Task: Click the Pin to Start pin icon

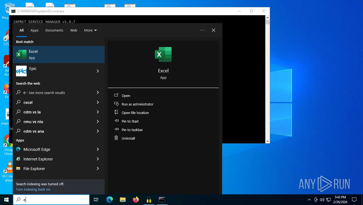Action: (x=116, y=121)
